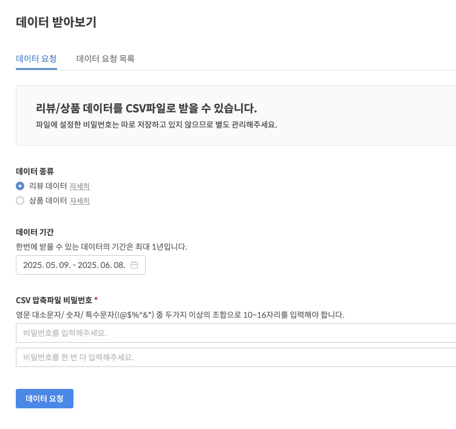Focus the 비밀번호를 입력해주세요 password field
456x429 pixels.
pyautogui.click(x=236, y=333)
